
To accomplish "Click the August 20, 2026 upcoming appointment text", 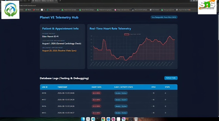I will point(59,51).
